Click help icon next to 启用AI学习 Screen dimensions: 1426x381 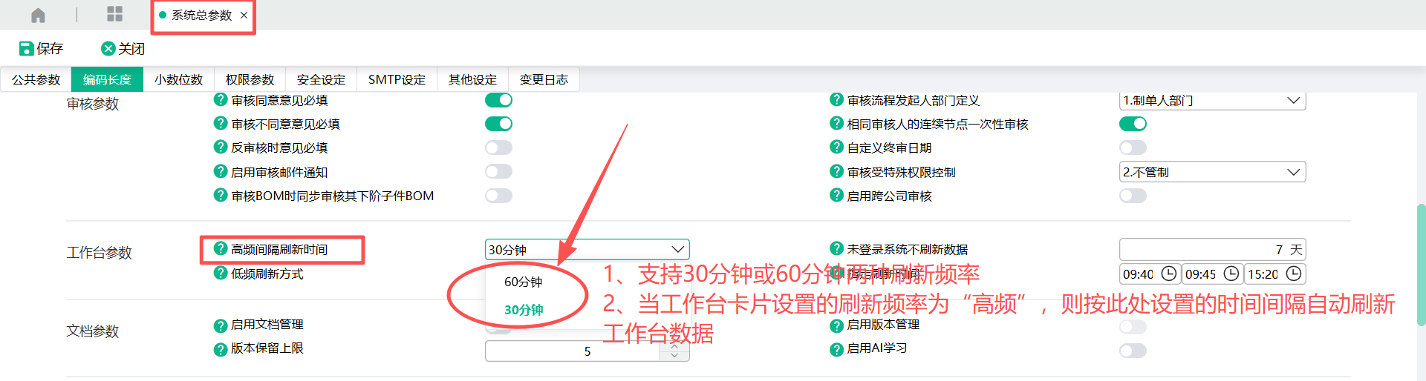[836, 349]
